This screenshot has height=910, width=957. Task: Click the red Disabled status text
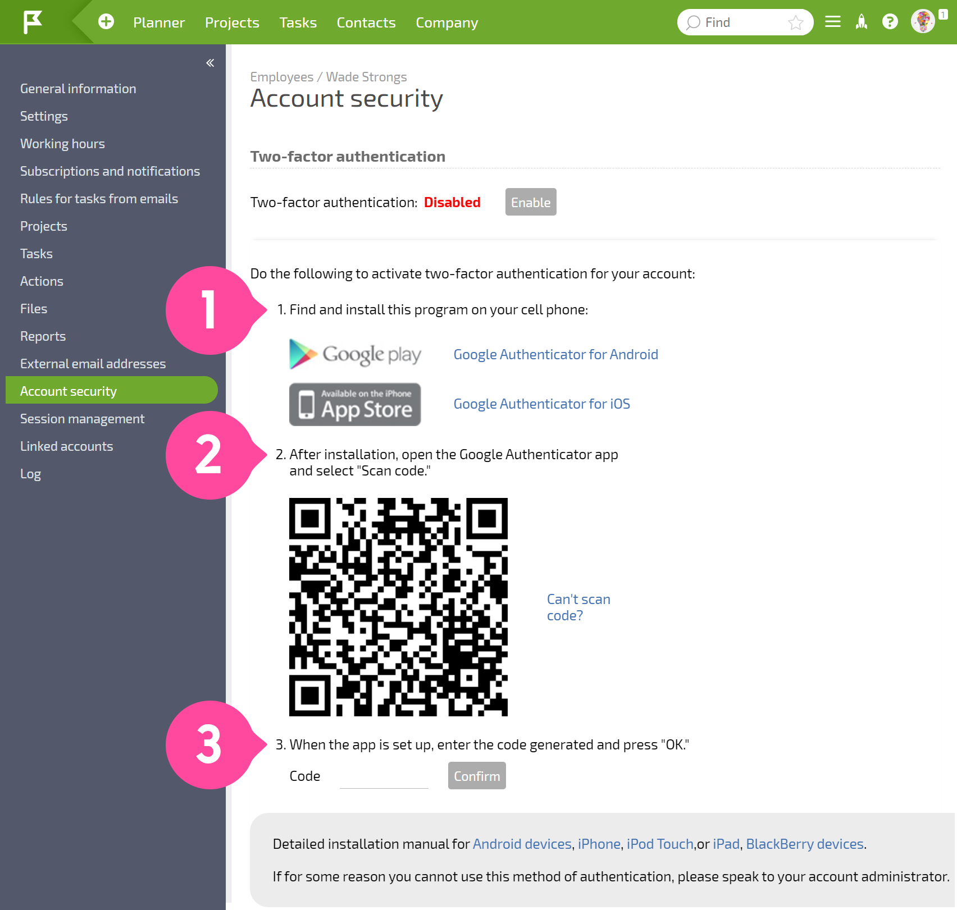(x=452, y=203)
